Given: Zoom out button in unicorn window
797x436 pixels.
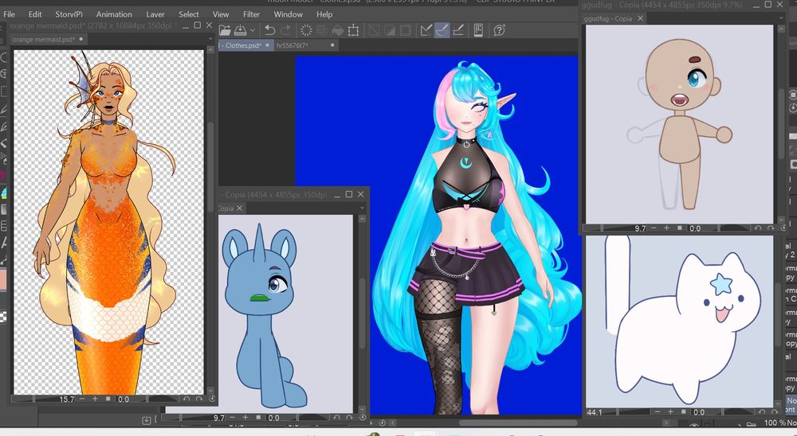Looking at the screenshot, I should 233,418.
